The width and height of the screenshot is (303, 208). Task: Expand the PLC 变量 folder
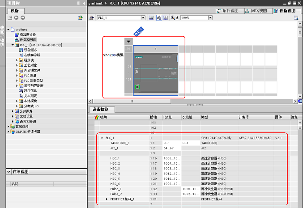click(x=17, y=76)
